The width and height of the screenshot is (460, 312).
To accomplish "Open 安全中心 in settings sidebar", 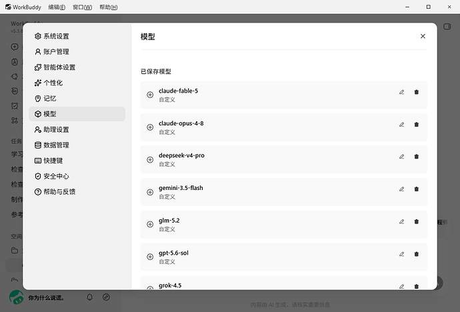I will (x=77, y=176).
